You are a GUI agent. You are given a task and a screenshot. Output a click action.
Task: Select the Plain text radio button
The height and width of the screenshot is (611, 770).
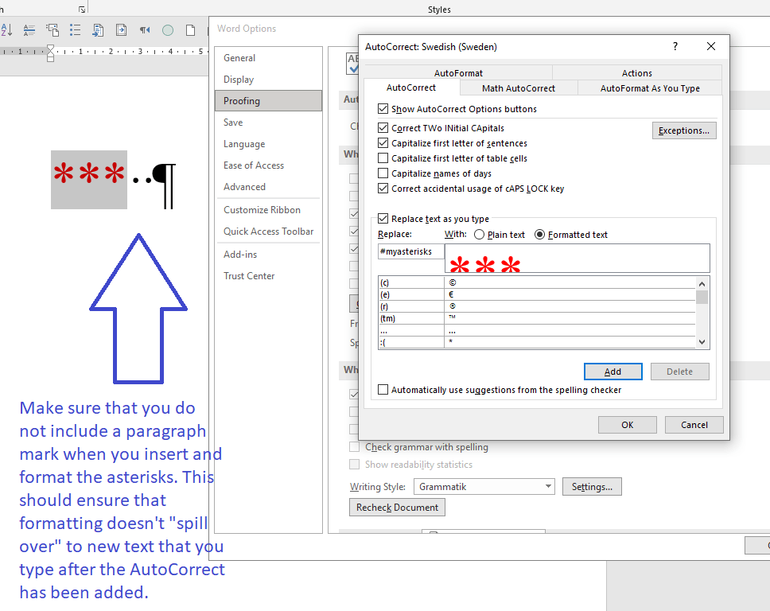tap(480, 235)
